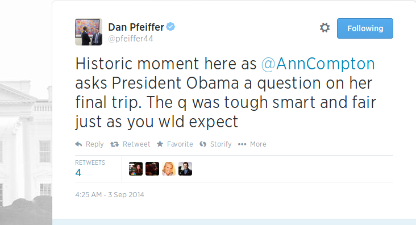Image resolution: width=416 pixels, height=225 pixels.
Task: Click the Reply text label
Action: coord(95,144)
